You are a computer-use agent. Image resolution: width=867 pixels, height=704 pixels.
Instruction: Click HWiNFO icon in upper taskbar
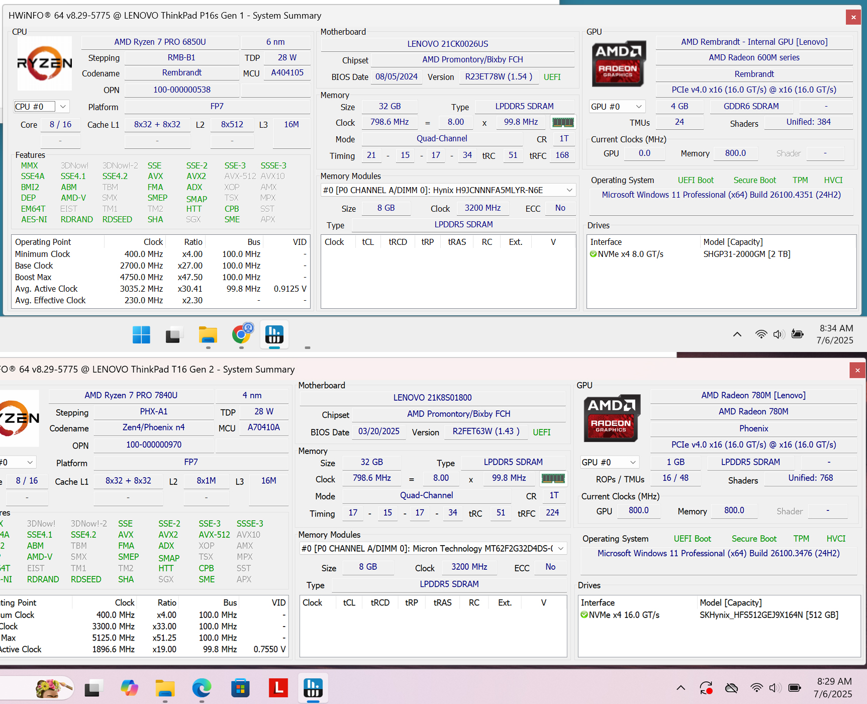(274, 334)
